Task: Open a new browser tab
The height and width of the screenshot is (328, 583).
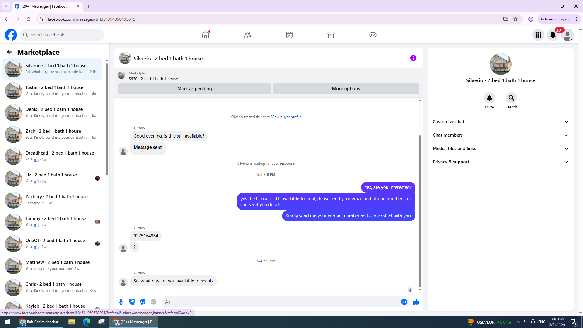Action: pyautogui.click(x=89, y=6)
